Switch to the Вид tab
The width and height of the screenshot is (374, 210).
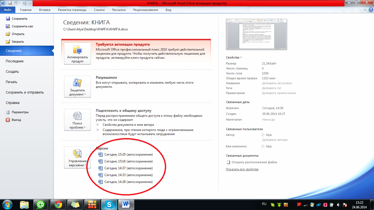(x=168, y=10)
